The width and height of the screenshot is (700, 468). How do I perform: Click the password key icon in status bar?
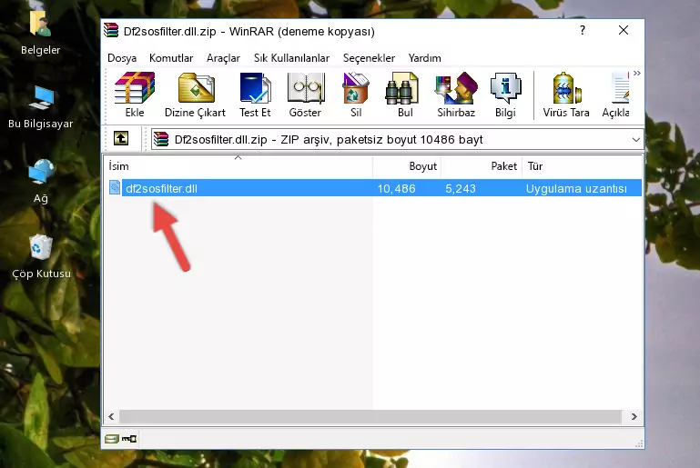coord(129,439)
